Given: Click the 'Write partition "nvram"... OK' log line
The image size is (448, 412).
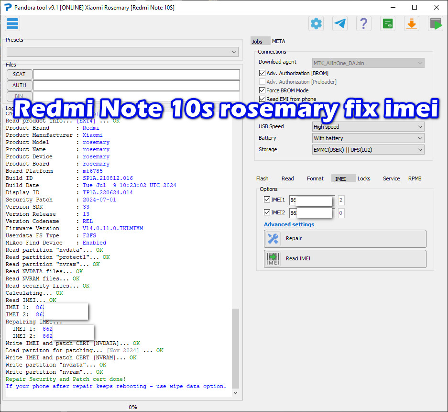Looking at the screenshot, I should (55, 372).
